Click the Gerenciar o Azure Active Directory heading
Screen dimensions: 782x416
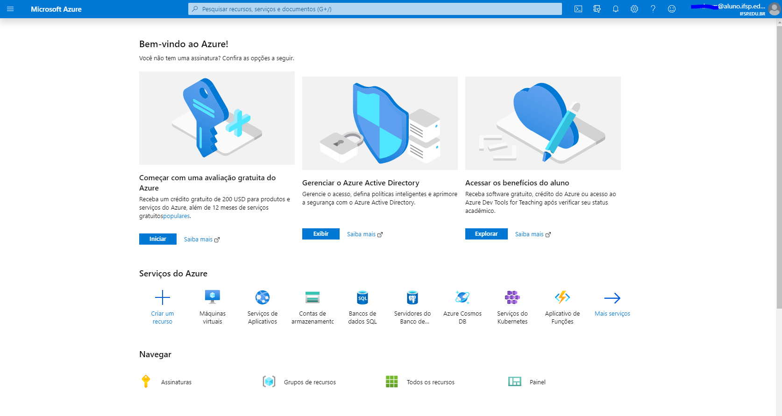pos(361,183)
